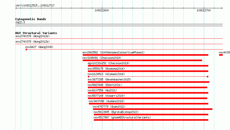The image size is (230, 130).
Task: Click the red bar under nsv5667648
Action: point(148,87)
